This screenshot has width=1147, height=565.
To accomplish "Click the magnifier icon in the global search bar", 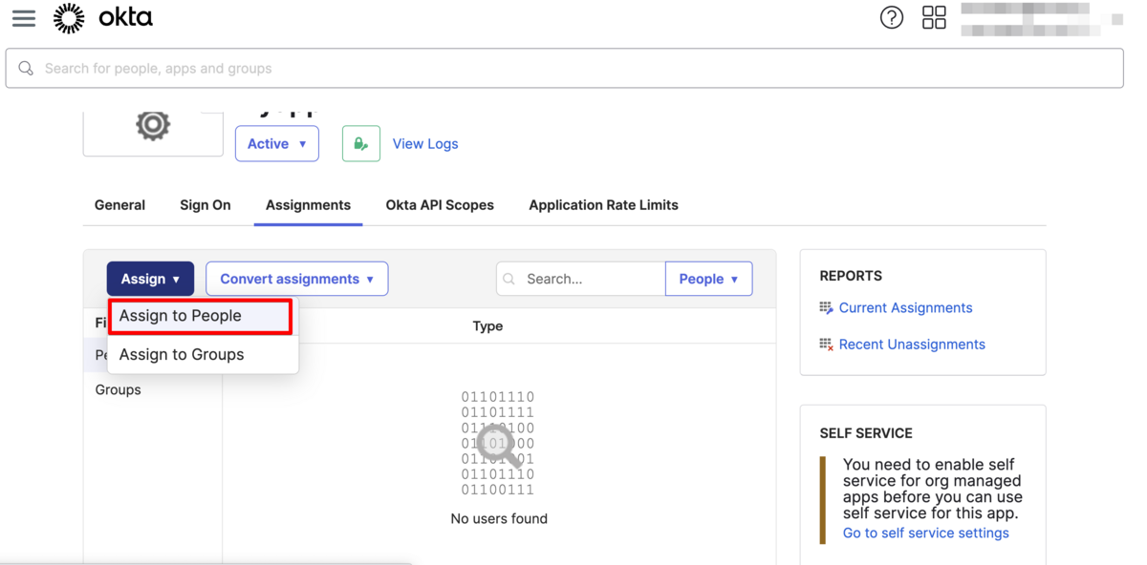I will (x=26, y=69).
